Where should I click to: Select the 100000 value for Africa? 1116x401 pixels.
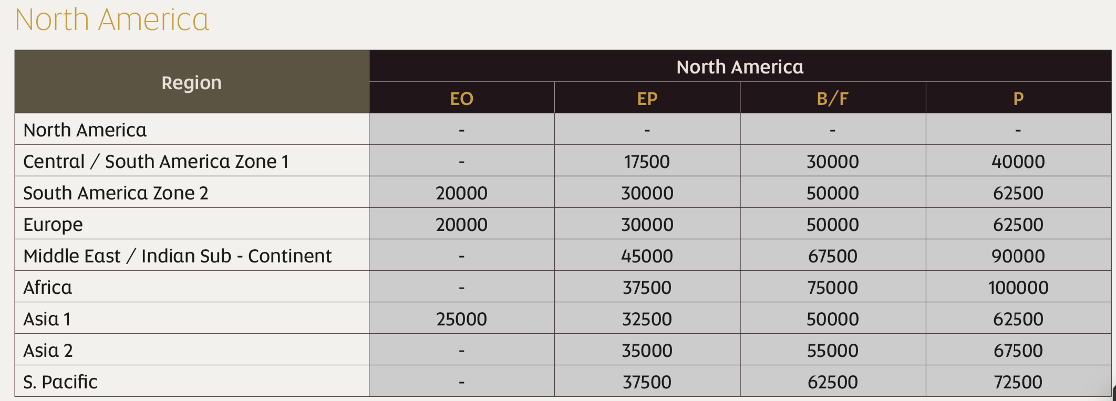(x=1018, y=288)
